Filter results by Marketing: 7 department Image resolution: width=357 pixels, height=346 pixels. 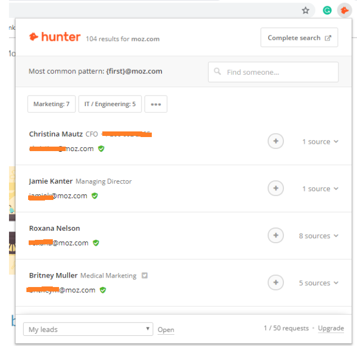[x=51, y=104]
